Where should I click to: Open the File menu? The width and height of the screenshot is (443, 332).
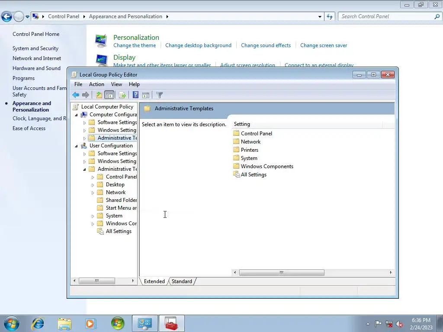(x=78, y=84)
